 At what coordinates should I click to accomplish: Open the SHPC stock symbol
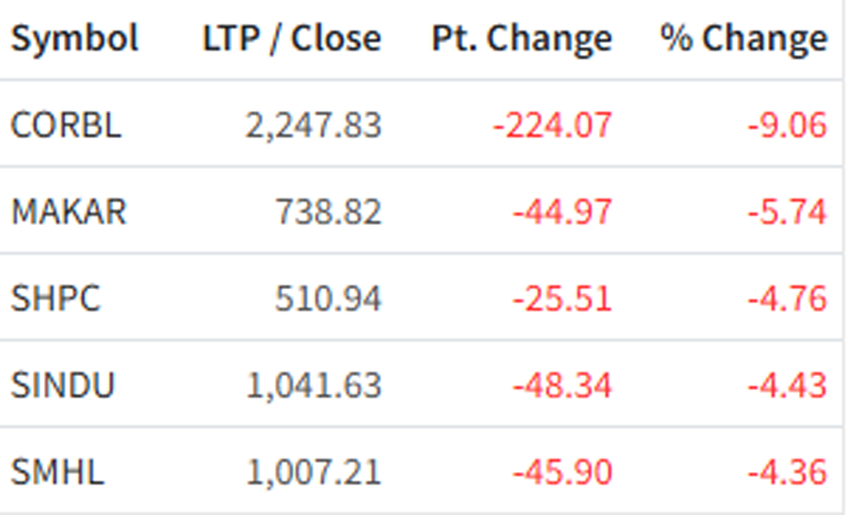(x=56, y=299)
